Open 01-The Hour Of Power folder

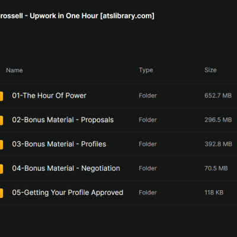tap(49, 95)
